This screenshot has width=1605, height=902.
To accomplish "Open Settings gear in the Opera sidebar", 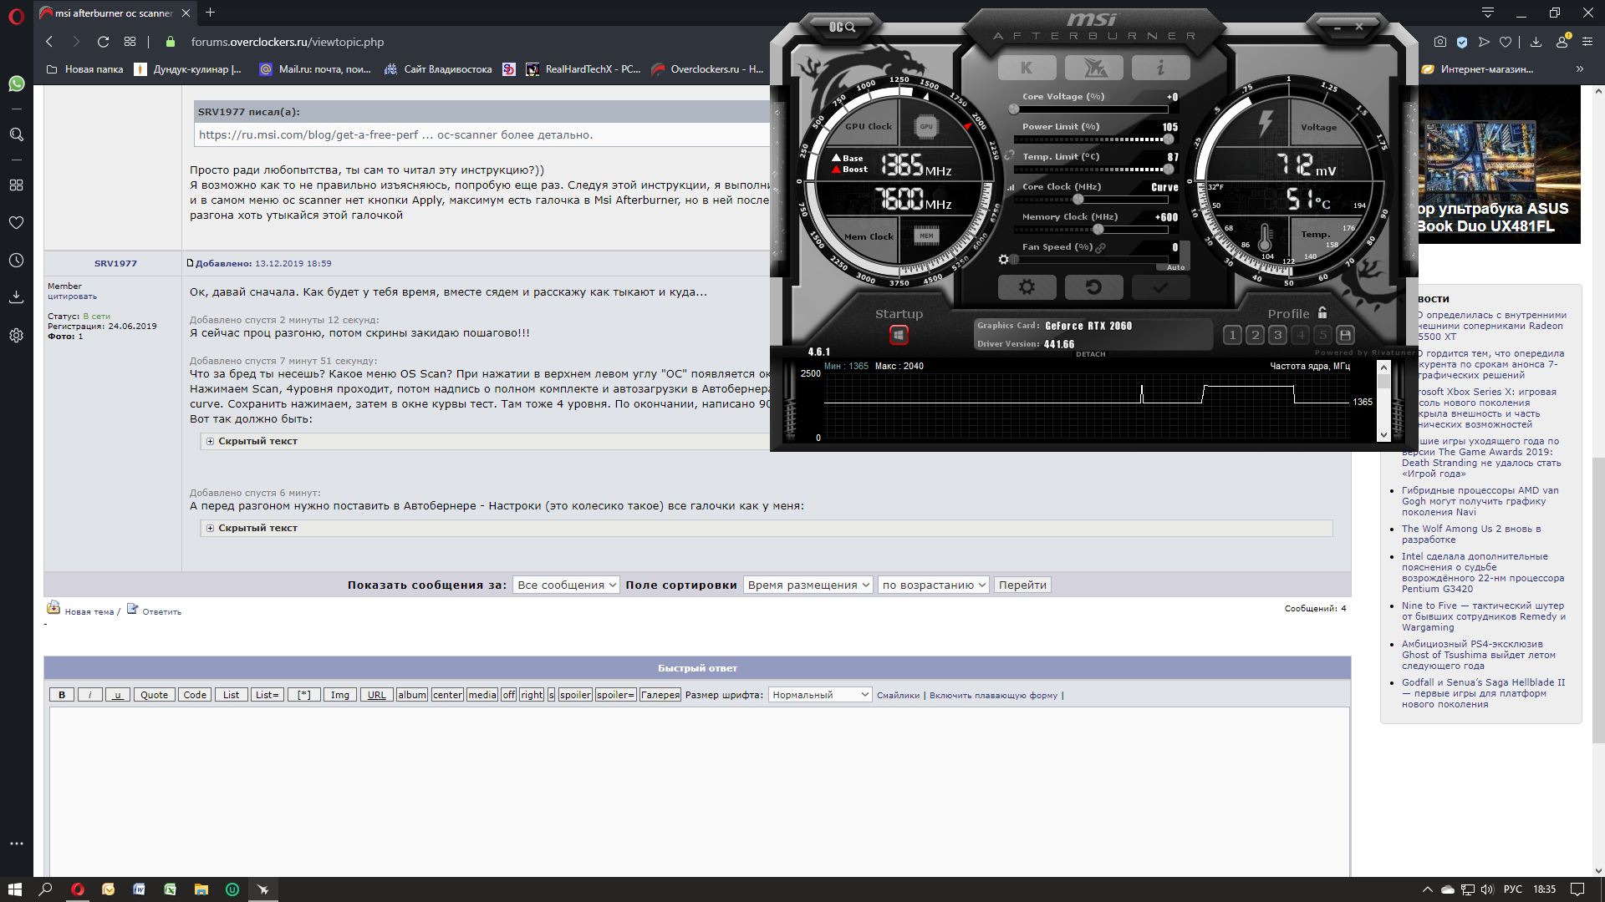I will [x=16, y=336].
